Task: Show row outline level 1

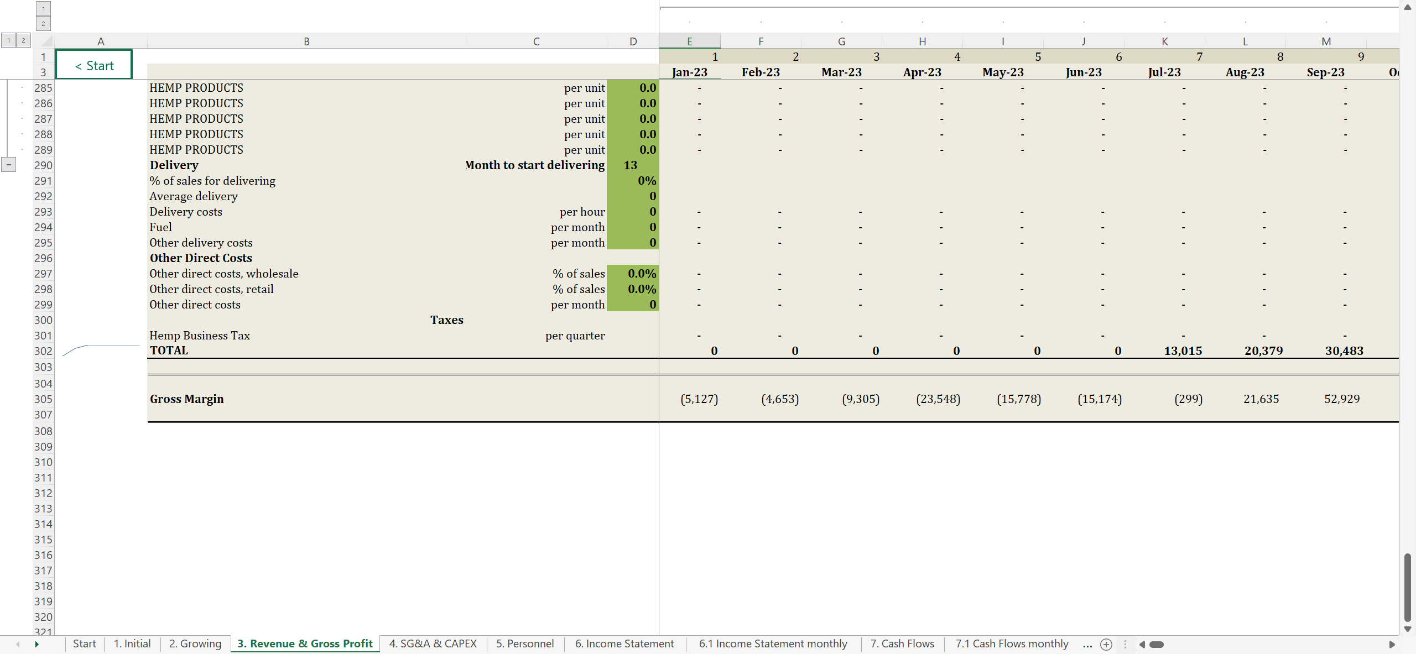Action: [x=8, y=40]
